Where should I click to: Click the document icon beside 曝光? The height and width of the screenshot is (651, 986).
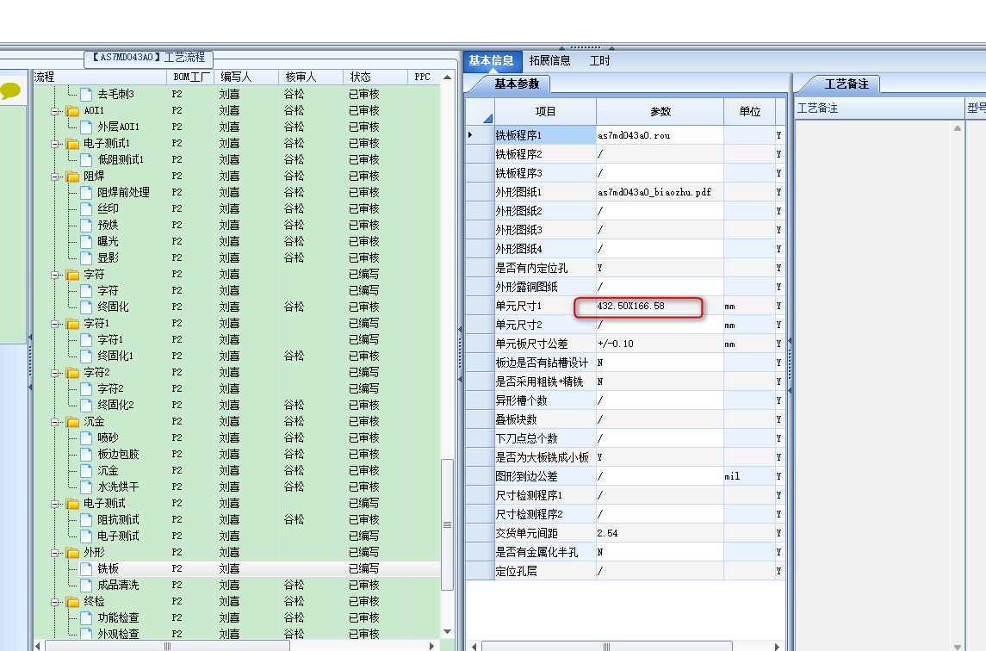(x=86, y=241)
